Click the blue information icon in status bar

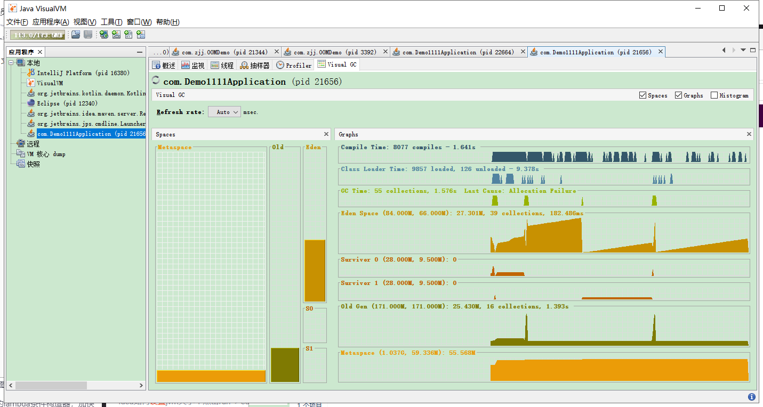click(x=752, y=397)
